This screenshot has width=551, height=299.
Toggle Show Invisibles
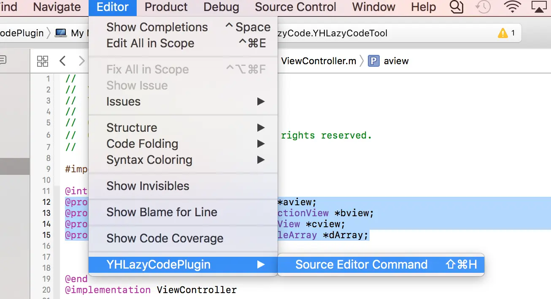(183, 186)
